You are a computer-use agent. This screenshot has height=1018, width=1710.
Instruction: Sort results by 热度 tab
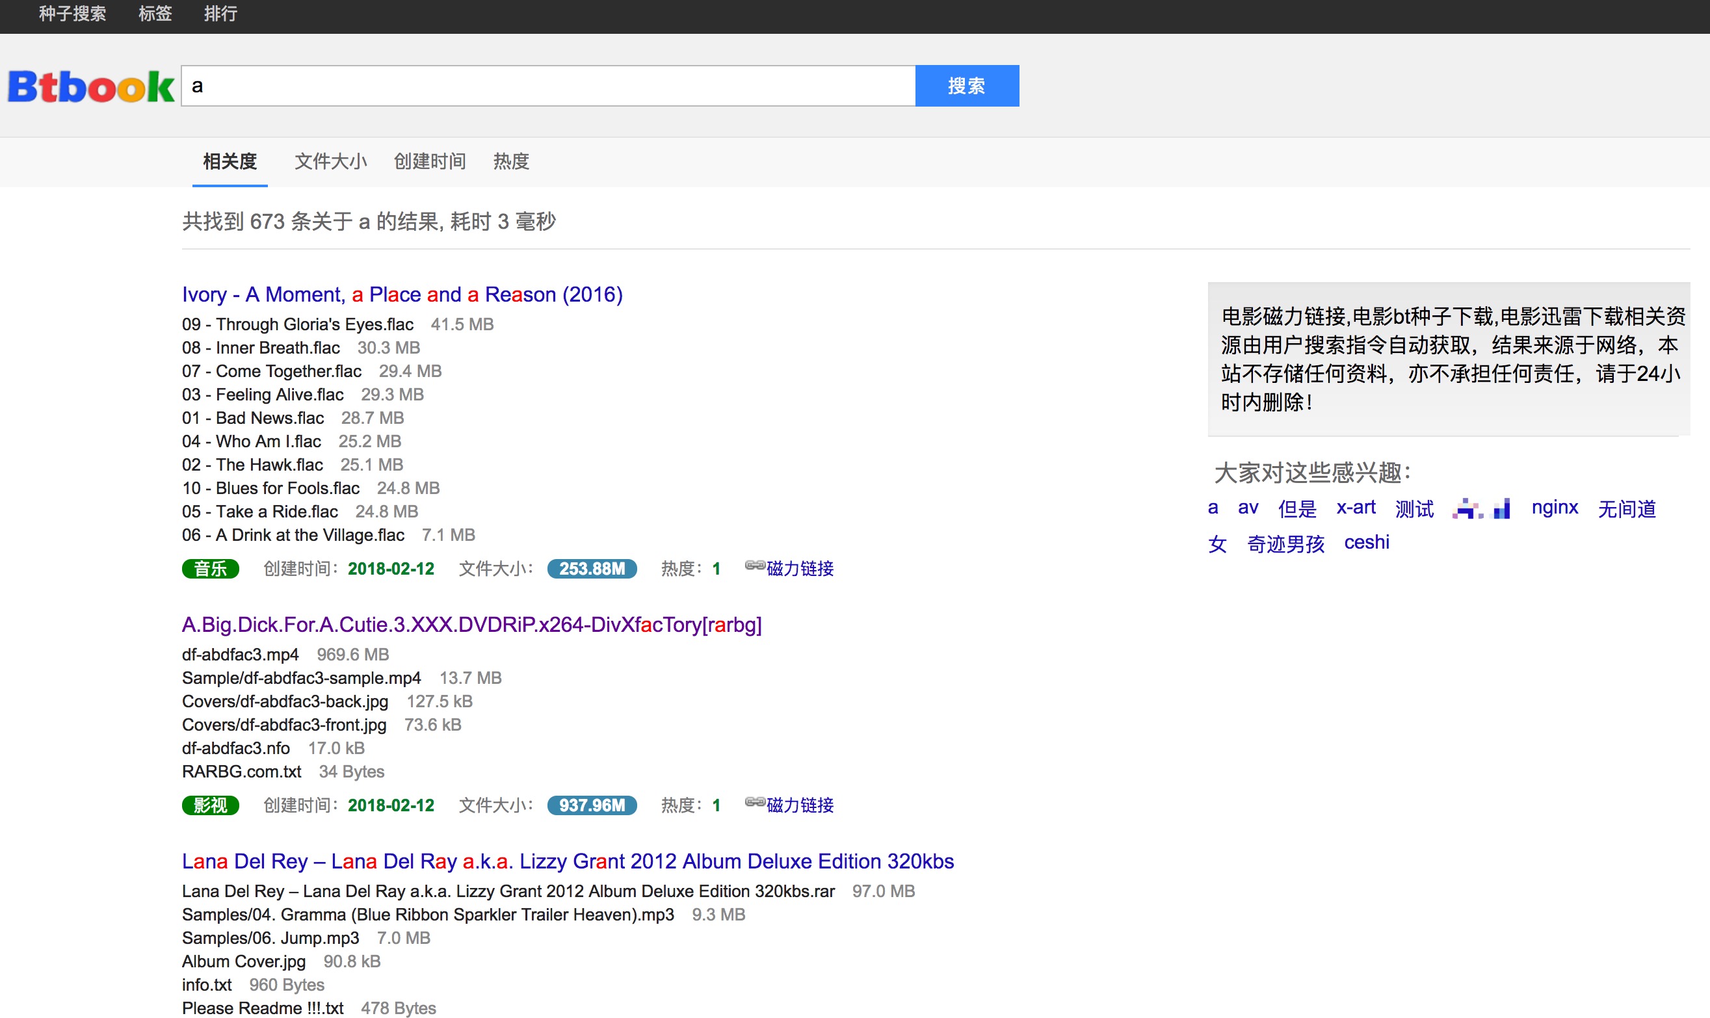click(x=511, y=162)
